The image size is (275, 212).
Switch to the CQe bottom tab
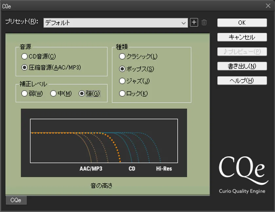[x=16, y=200]
